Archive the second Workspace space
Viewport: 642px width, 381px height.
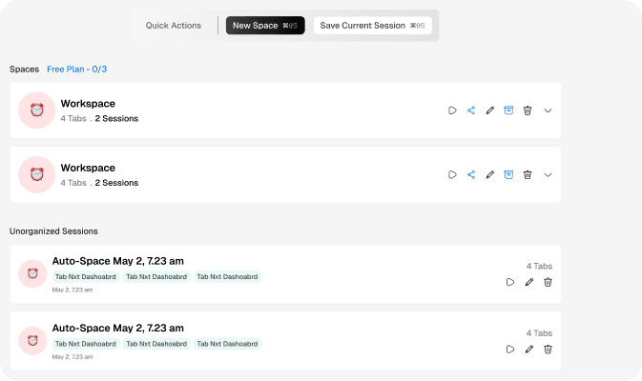(x=508, y=174)
